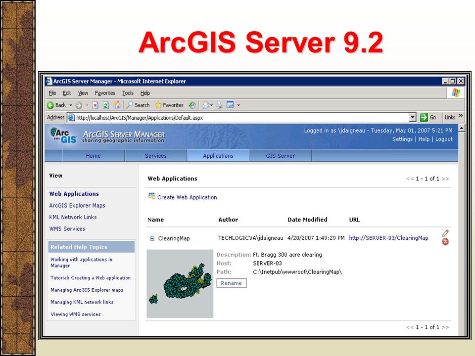The image size is (475, 356).
Task: Open the Address bar dropdown list
Action: 412,118
